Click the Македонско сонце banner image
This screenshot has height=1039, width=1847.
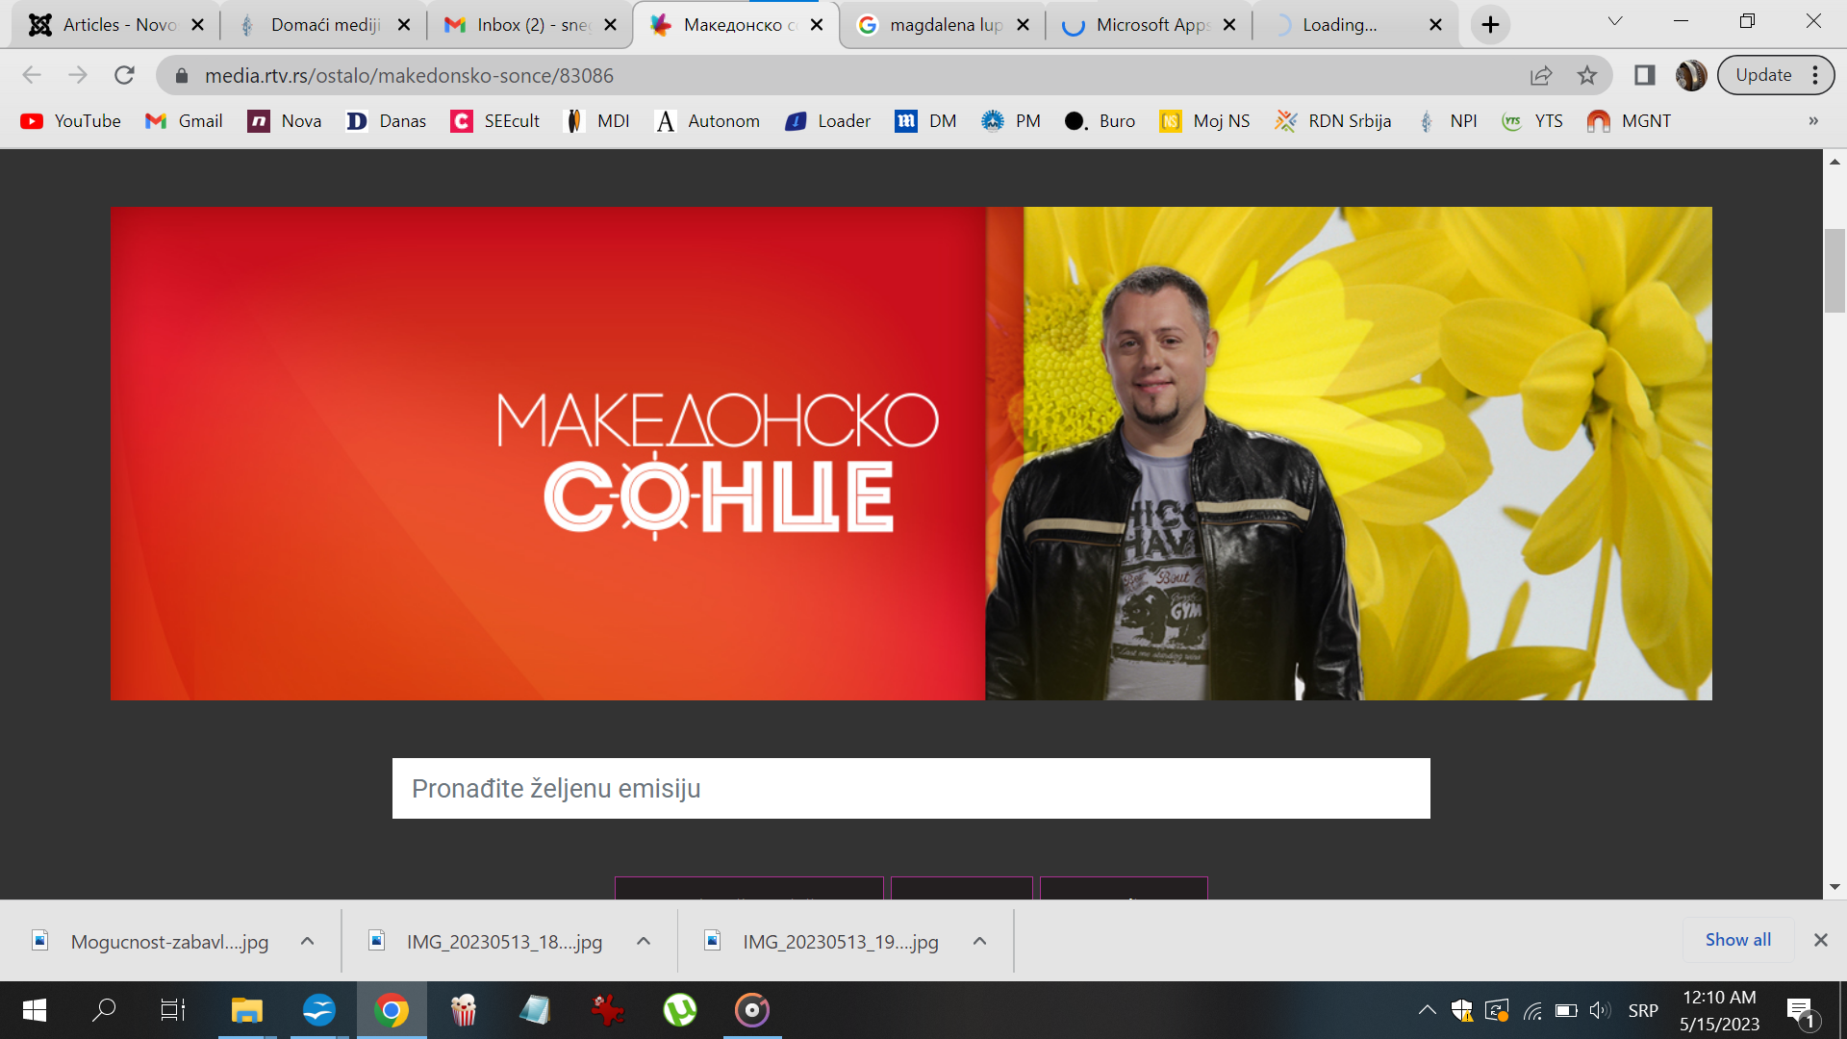[911, 453]
